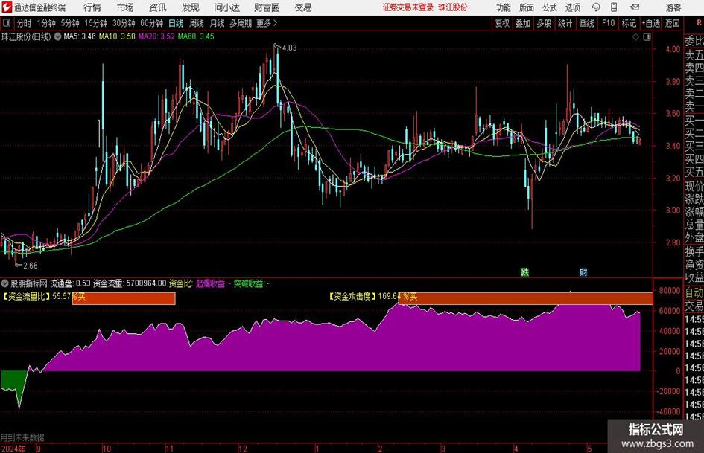Screen dimensions: 704x453
Task: Switch to 1分钟 period tab
Action: (x=46, y=23)
